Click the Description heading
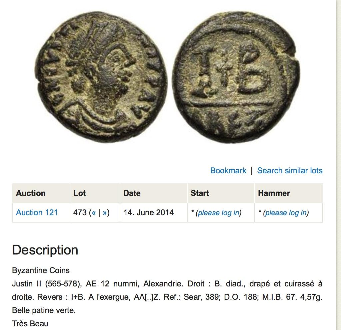 click(x=45, y=250)
